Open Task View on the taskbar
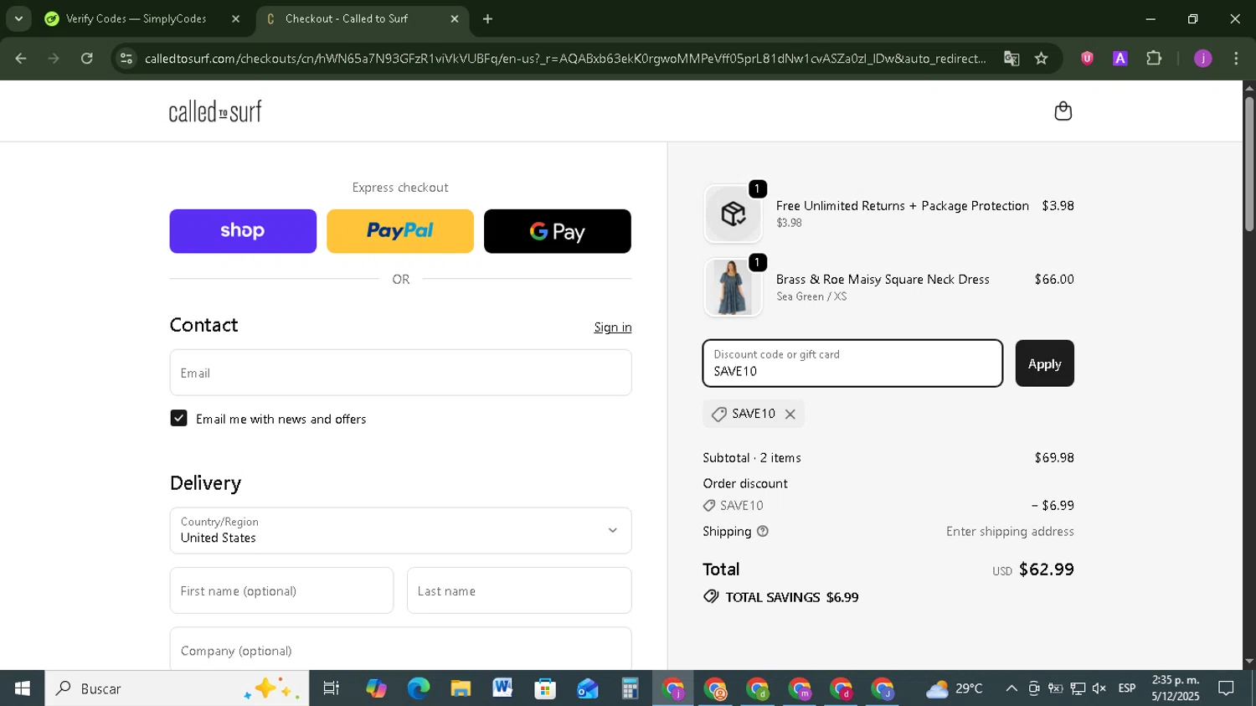This screenshot has width=1256, height=706. [x=332, y=688]
